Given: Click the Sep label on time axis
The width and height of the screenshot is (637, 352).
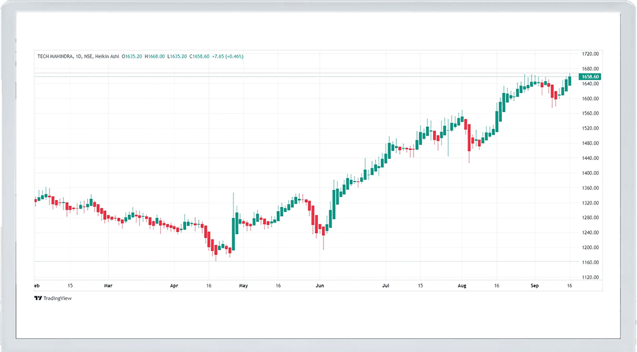Looking at the screenshot, I should (534, 285).
